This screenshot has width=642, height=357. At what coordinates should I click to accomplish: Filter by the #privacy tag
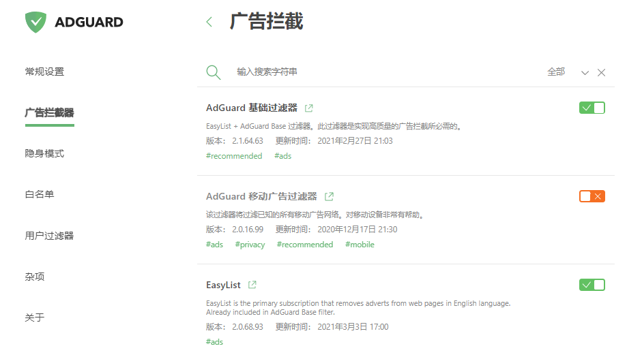[250, 245]
